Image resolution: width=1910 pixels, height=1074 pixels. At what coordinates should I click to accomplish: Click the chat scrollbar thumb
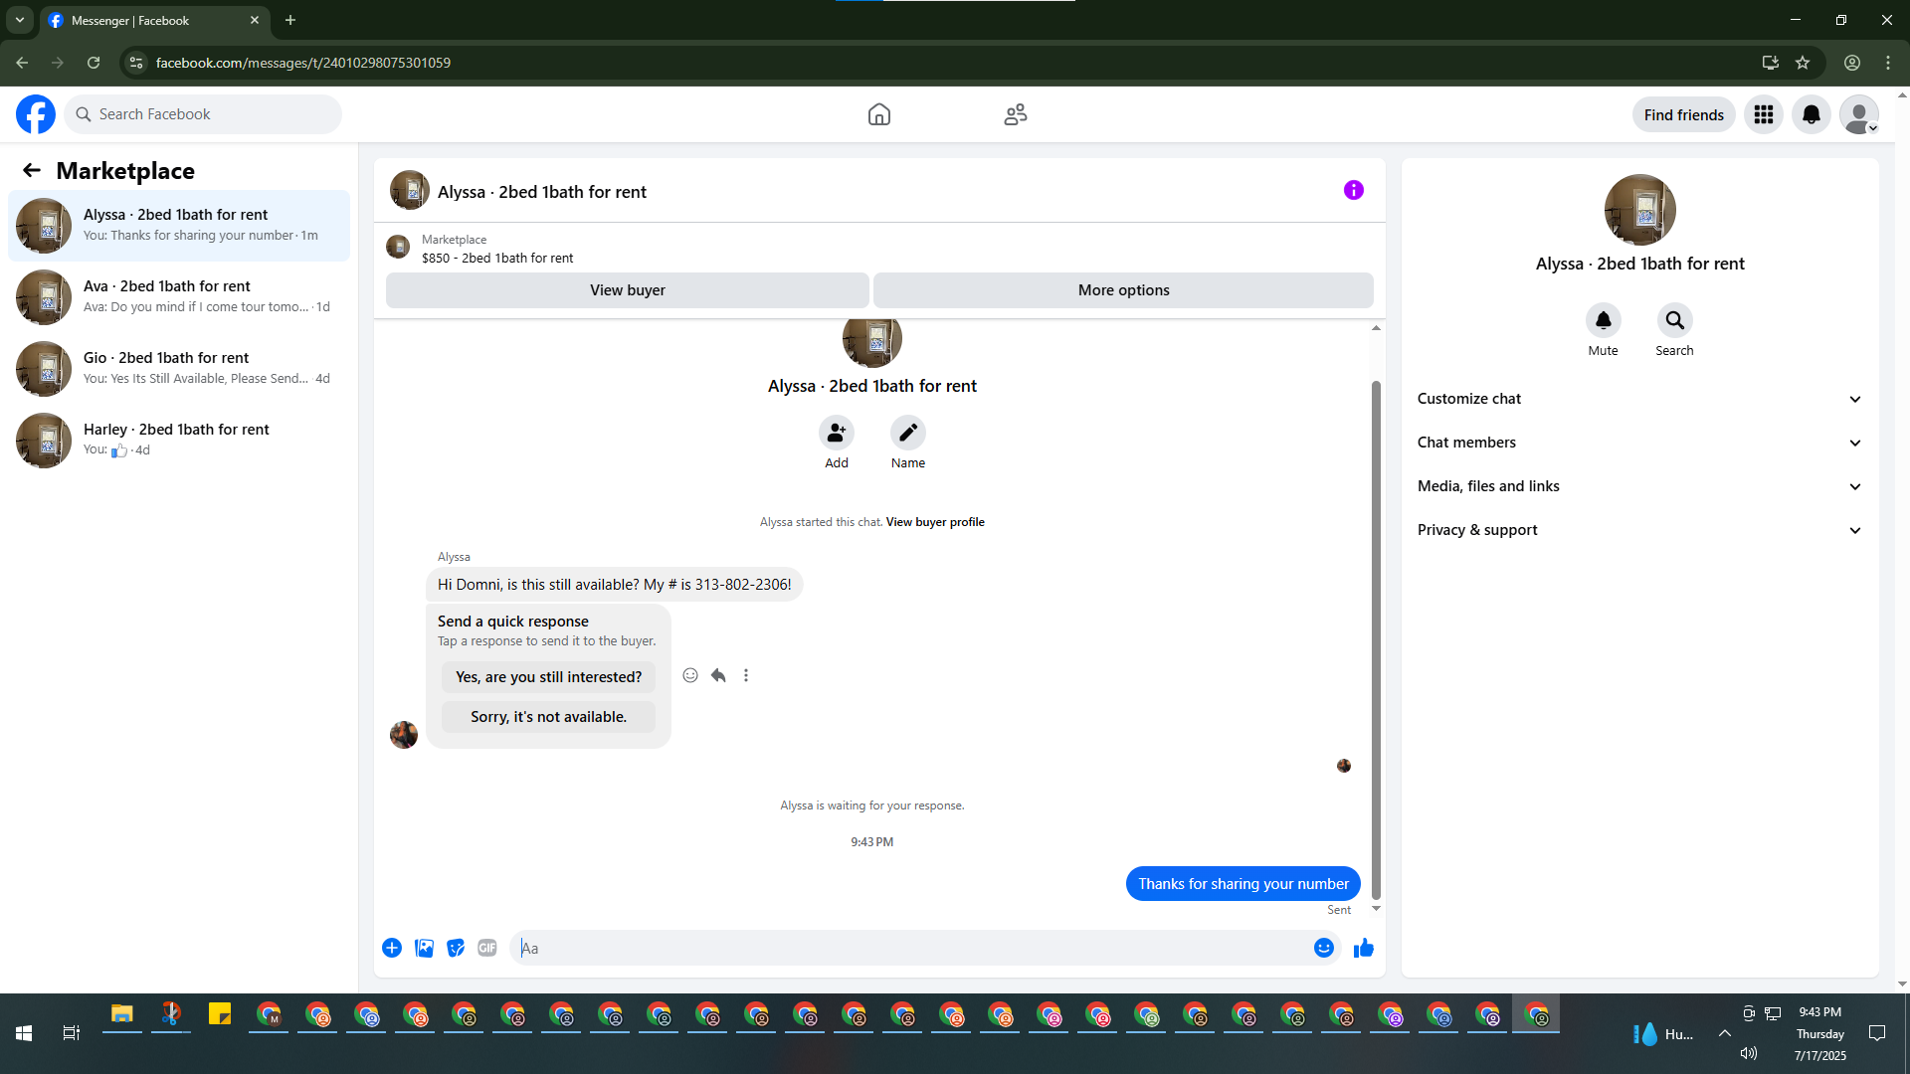(1377, 638)
